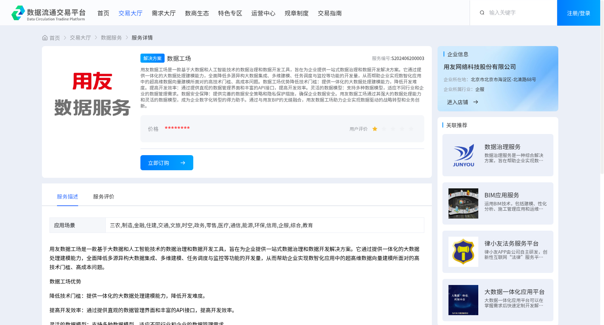The width and height of the screenshot is (604, 325).
Task: Open the 交易大厅 nav menu
Action: tap(131, 13)
